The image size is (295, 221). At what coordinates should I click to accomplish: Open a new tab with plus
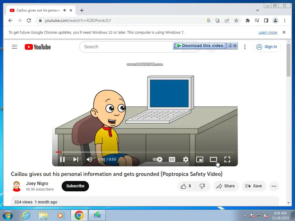(x=82, y=10)
